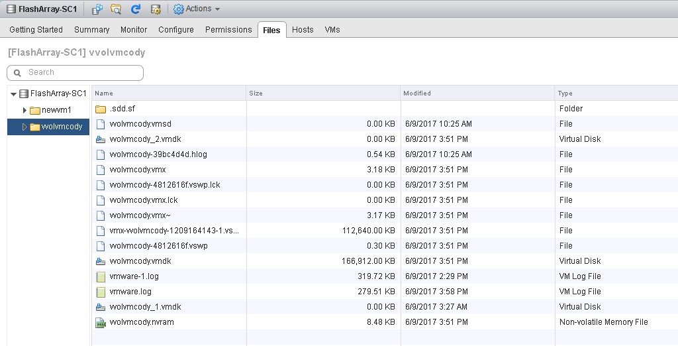Click the datastore settings gear toolbar icon
This screenshot has height=346, width=678.
tap(156, 9)
